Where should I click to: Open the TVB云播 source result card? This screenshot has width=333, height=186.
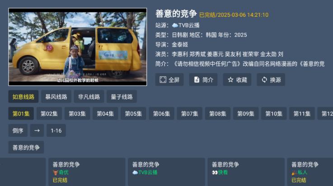point(165,172)
